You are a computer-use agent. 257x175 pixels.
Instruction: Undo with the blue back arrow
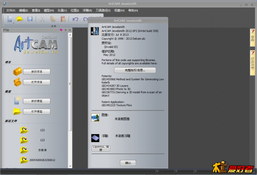coord(75,19)
